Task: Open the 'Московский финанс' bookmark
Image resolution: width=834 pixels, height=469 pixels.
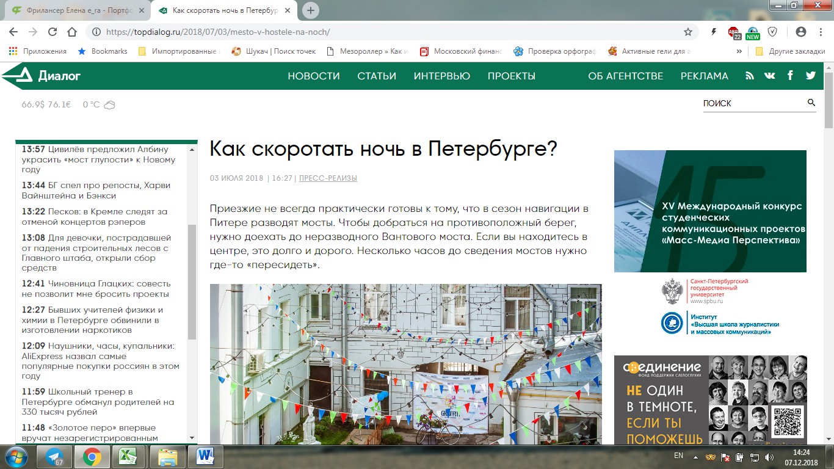Action: point(461,51)
